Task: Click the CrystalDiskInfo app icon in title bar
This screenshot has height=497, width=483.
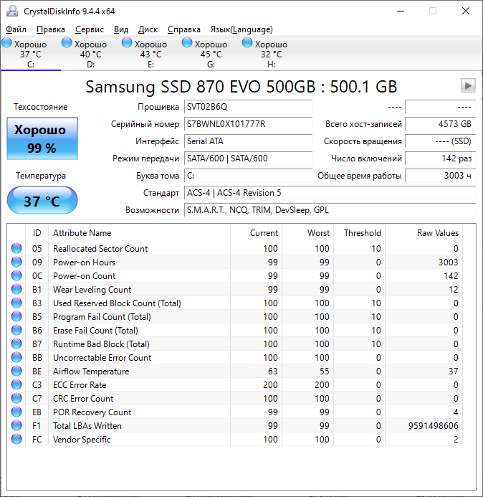Action: click(x=12, y=11)
